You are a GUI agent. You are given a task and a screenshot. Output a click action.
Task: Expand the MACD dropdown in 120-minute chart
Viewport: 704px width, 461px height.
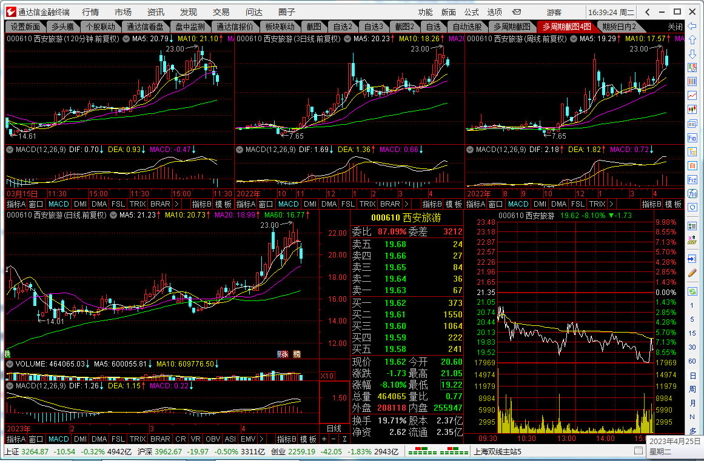[10, 150]
